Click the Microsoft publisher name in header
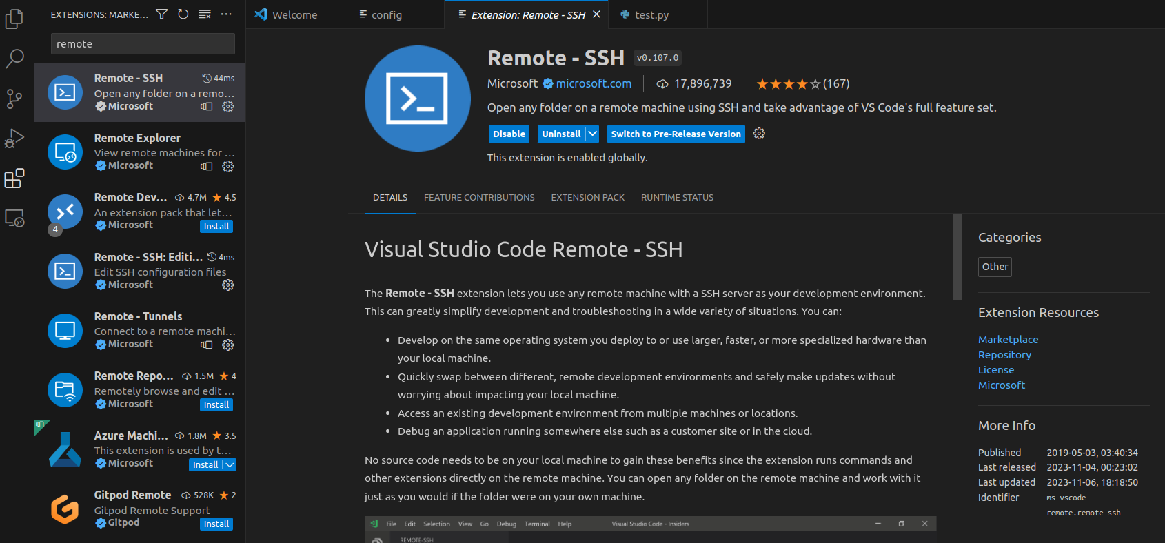This screenshot has height=543, width=1165. pos(512,83)
